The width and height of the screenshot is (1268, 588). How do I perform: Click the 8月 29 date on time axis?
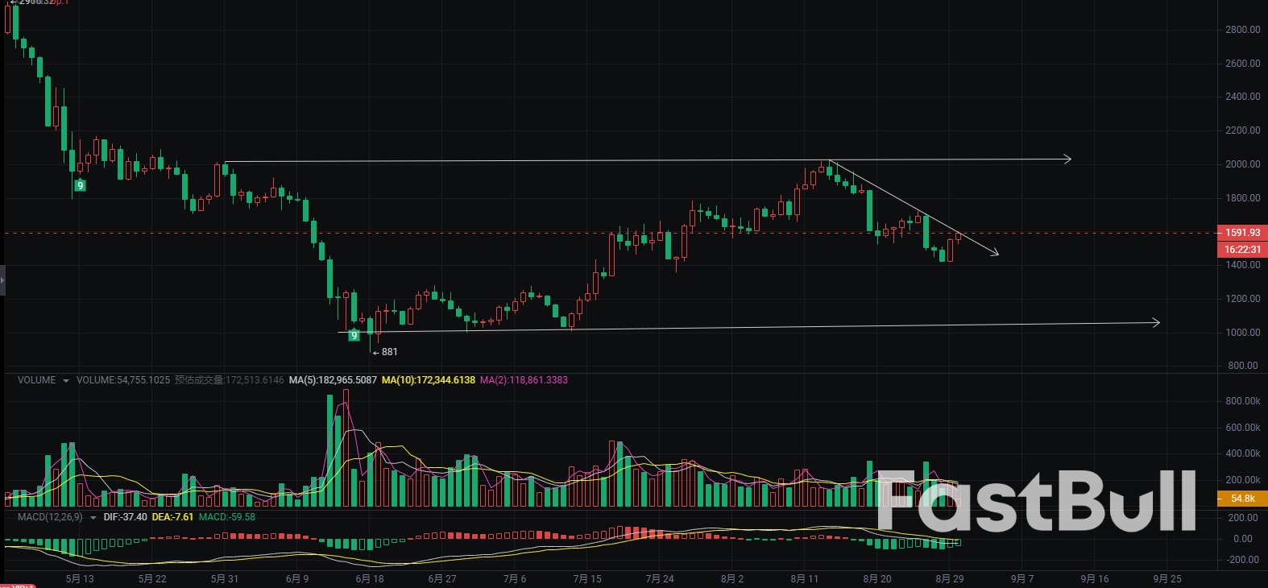click(x=949, y=578)
